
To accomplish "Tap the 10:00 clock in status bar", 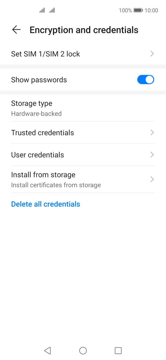I will (x=151, y=10).
